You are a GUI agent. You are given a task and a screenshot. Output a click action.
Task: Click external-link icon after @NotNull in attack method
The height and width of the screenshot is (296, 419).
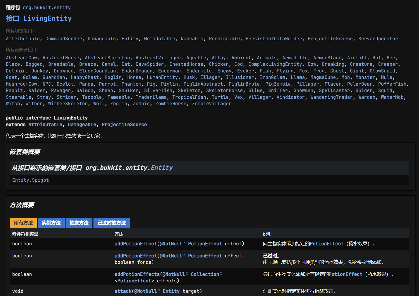159,291
